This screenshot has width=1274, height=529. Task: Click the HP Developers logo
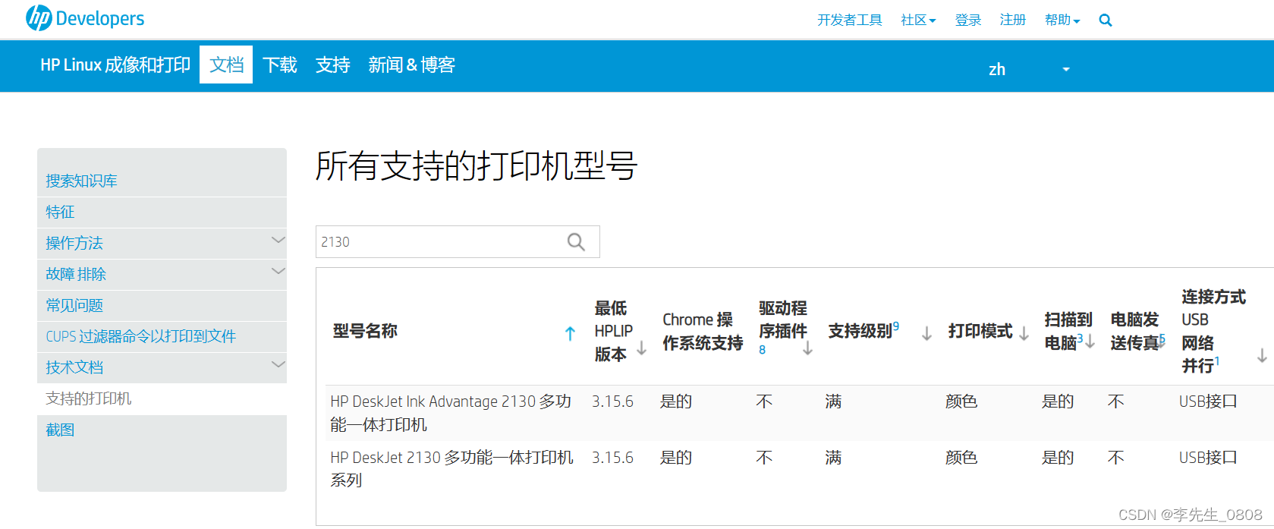click(x=84, y=18)
